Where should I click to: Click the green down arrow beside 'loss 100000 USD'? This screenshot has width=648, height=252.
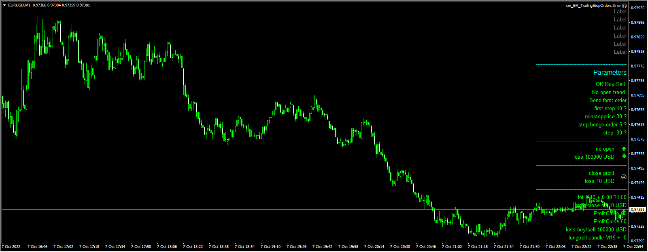(624, 156)
